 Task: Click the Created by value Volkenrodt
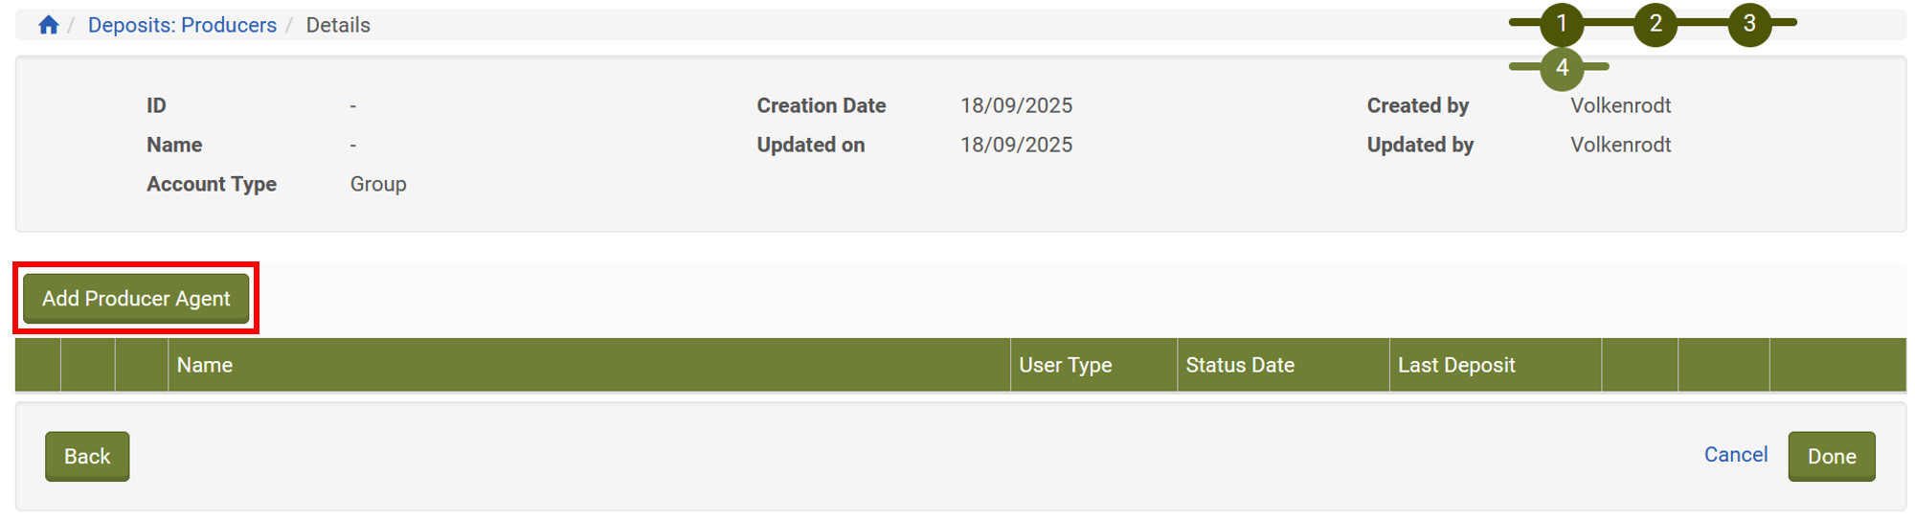[x=1620, y=105]
